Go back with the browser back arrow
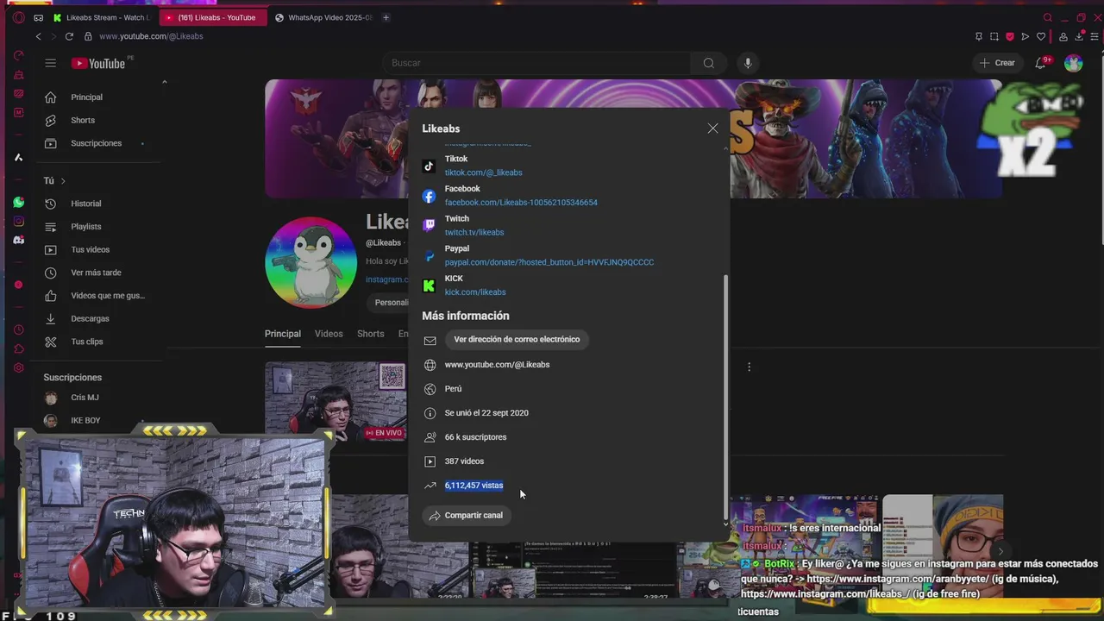 (38, 36)
